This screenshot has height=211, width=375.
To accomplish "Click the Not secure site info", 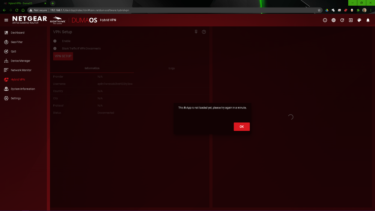I will 38,10.
